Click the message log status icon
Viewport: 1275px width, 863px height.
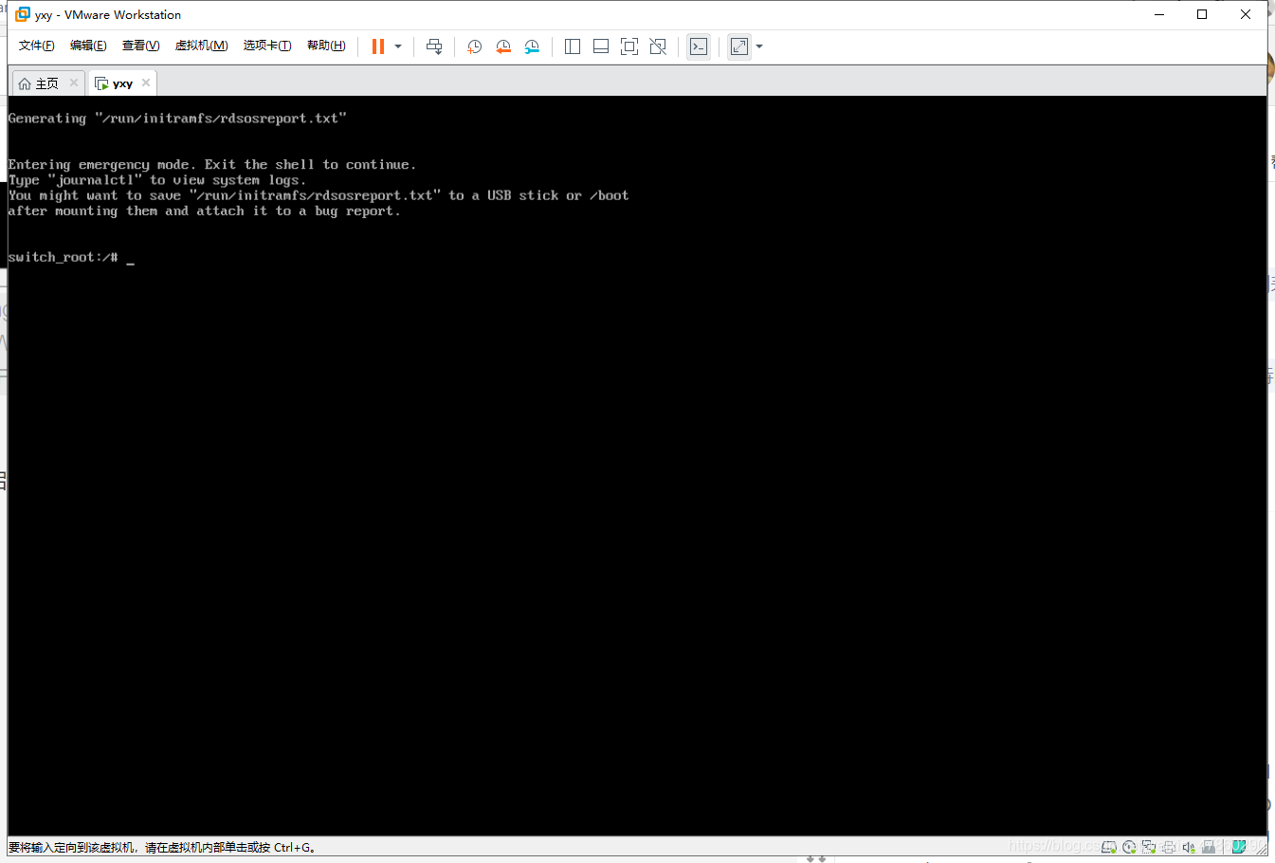1239,847
